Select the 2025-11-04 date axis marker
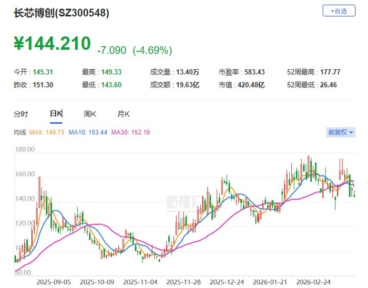Viewport: 368px width, 288px height. point(140,282)
